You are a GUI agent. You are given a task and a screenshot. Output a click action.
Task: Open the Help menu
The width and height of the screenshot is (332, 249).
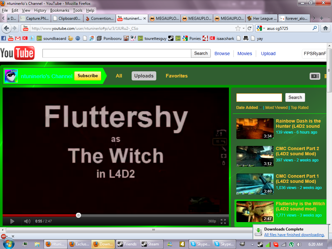tap(90, 10)
